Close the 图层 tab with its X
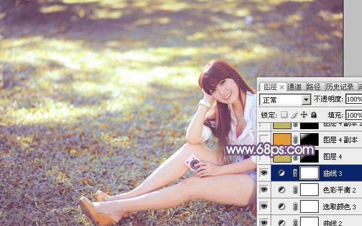 tap(282, 88)
